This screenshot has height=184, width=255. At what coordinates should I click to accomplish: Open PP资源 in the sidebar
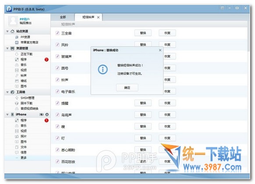[25, 37]
